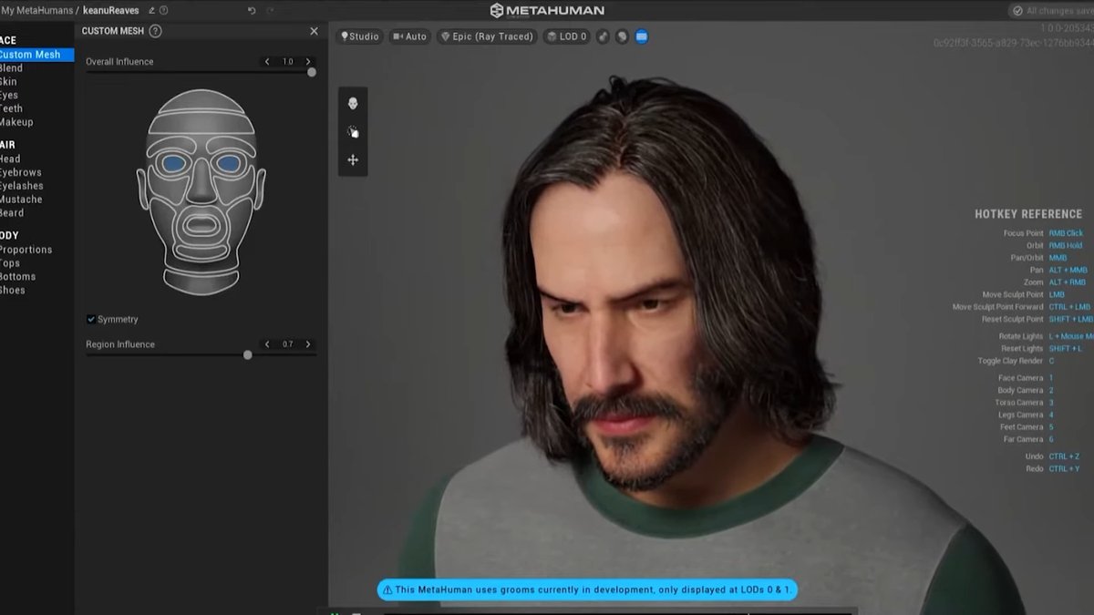Select the head sculpt tool icon
This screenshot has width=1094, height=615.
pos(353,104)
